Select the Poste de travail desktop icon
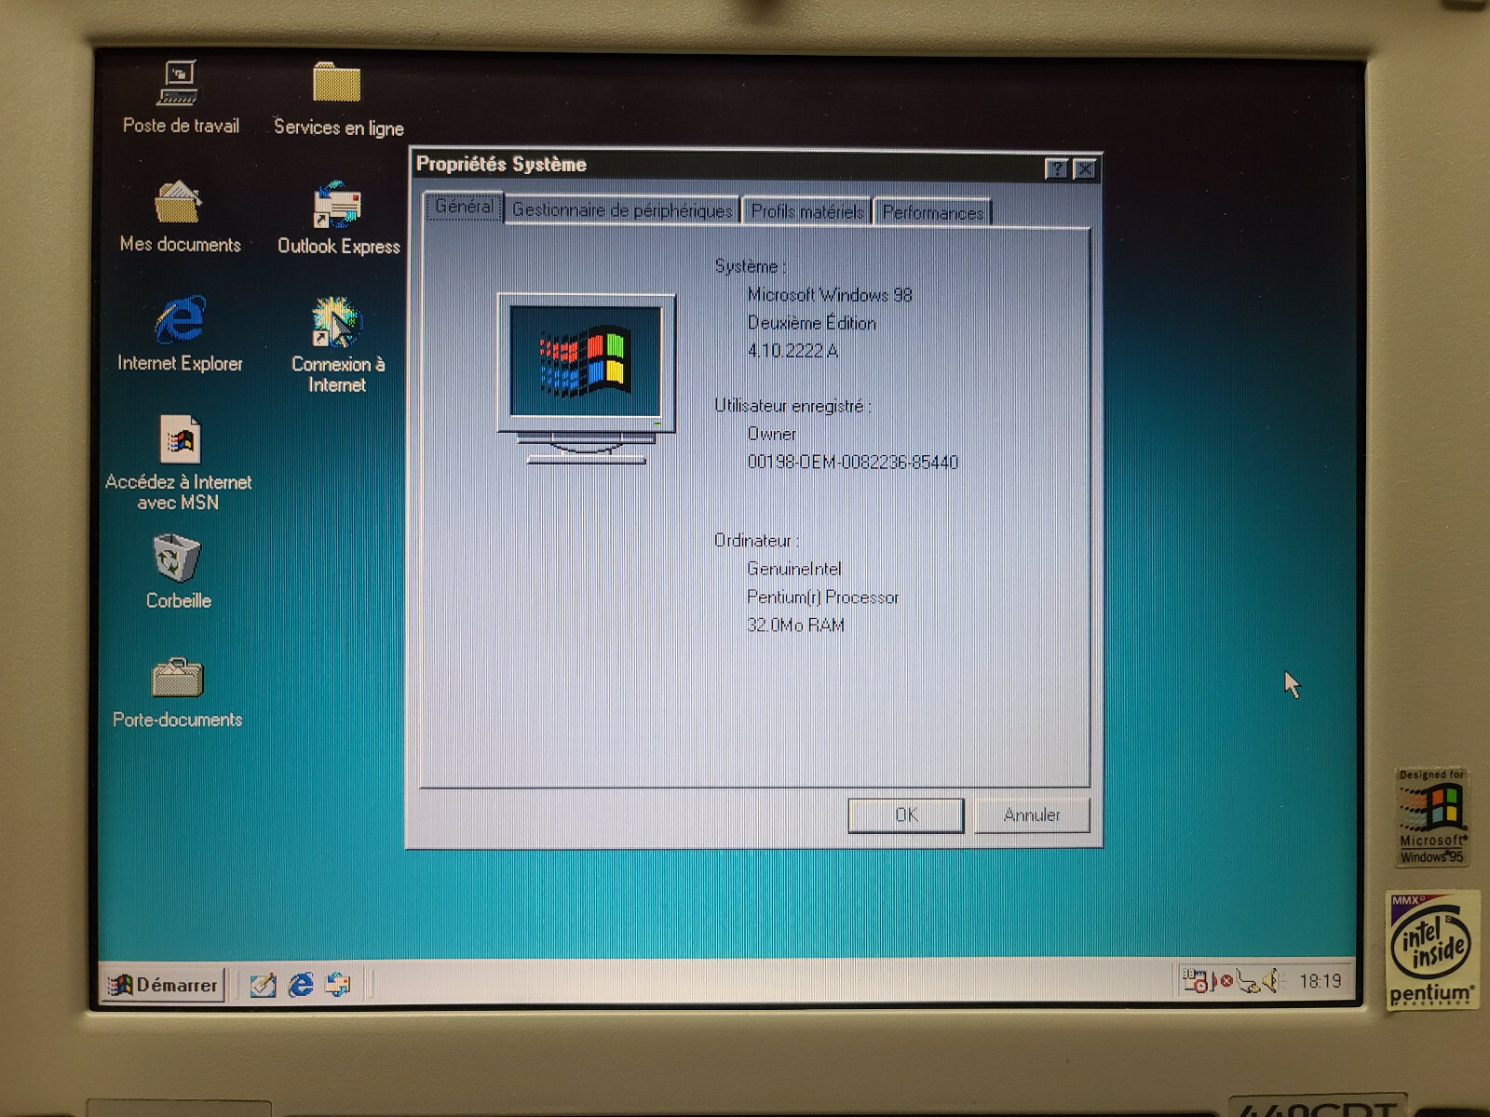 [180, 98]
